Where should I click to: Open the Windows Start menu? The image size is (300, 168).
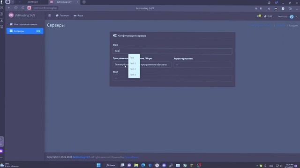(x=98, y=165)
